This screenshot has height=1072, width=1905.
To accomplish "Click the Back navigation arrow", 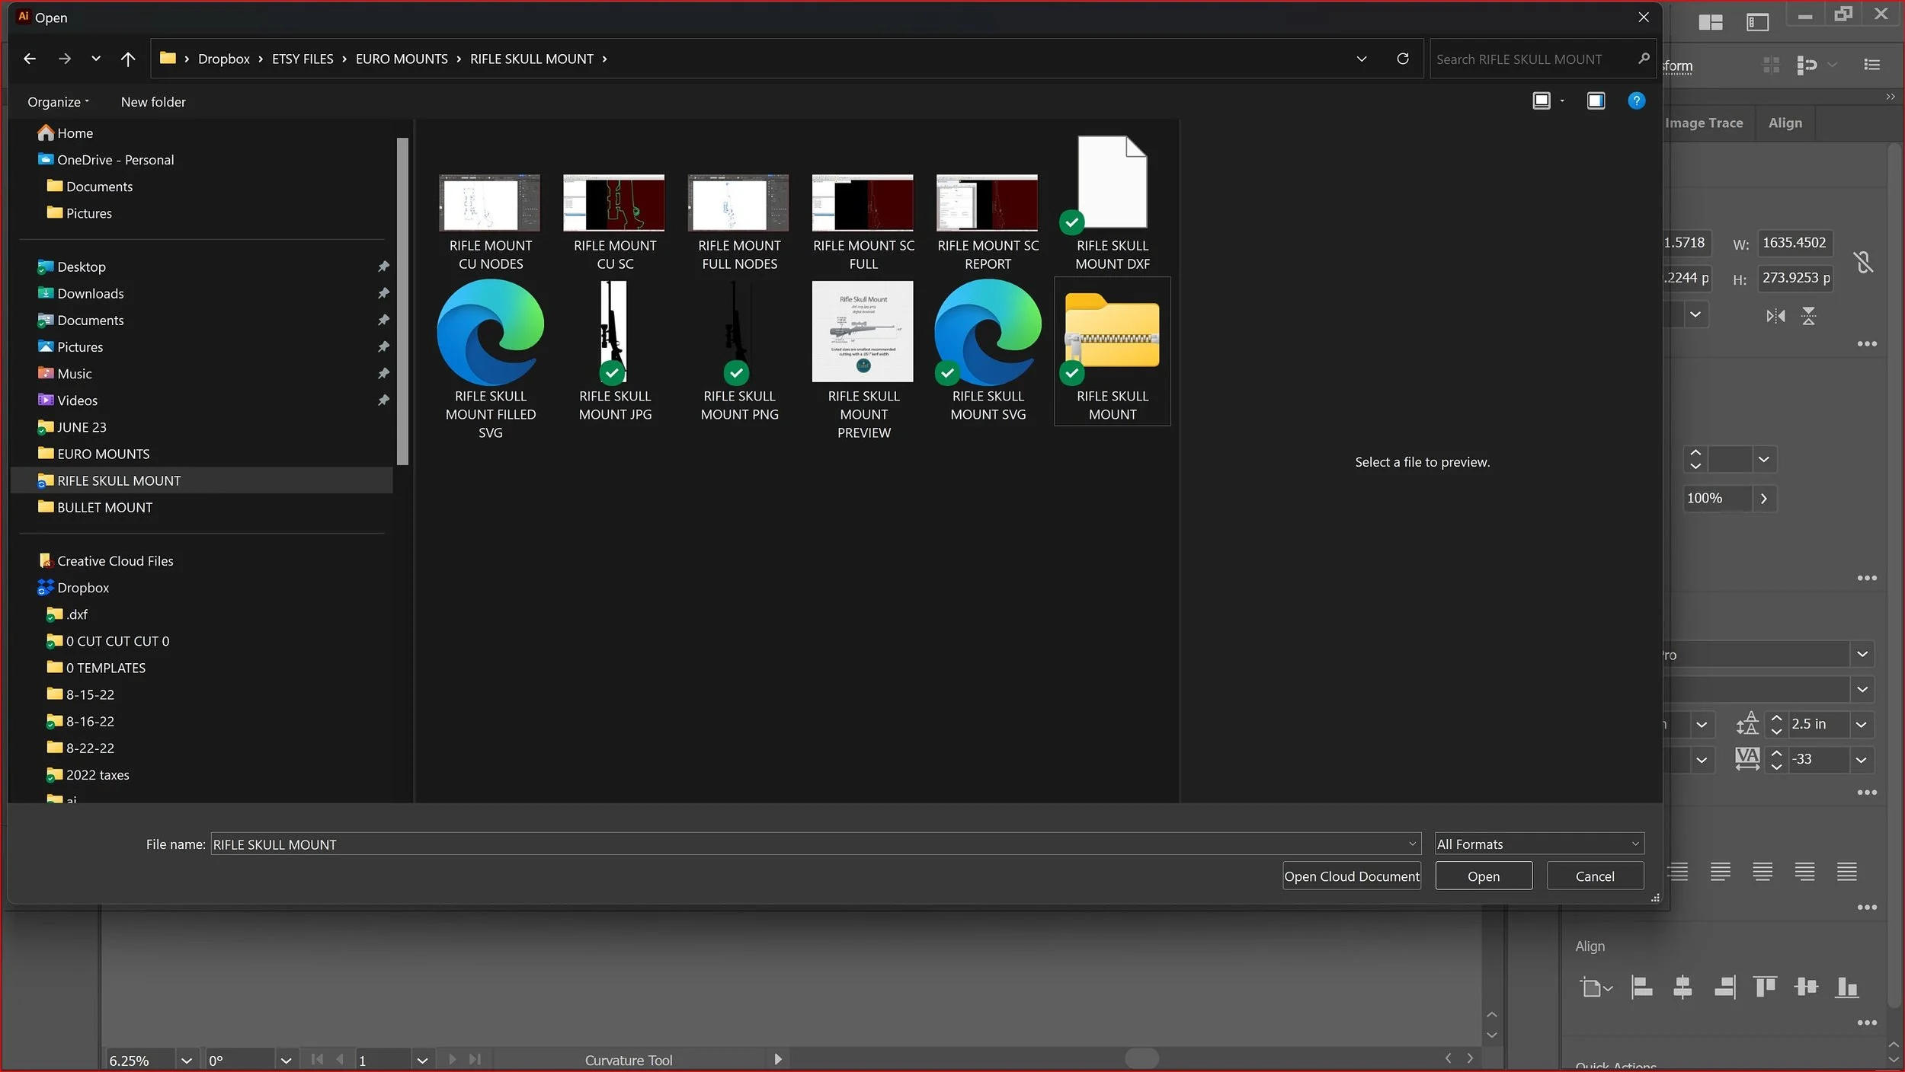I will [x=30, y=59].
